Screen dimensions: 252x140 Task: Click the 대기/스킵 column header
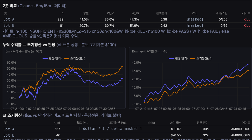[x=221, y=13]
